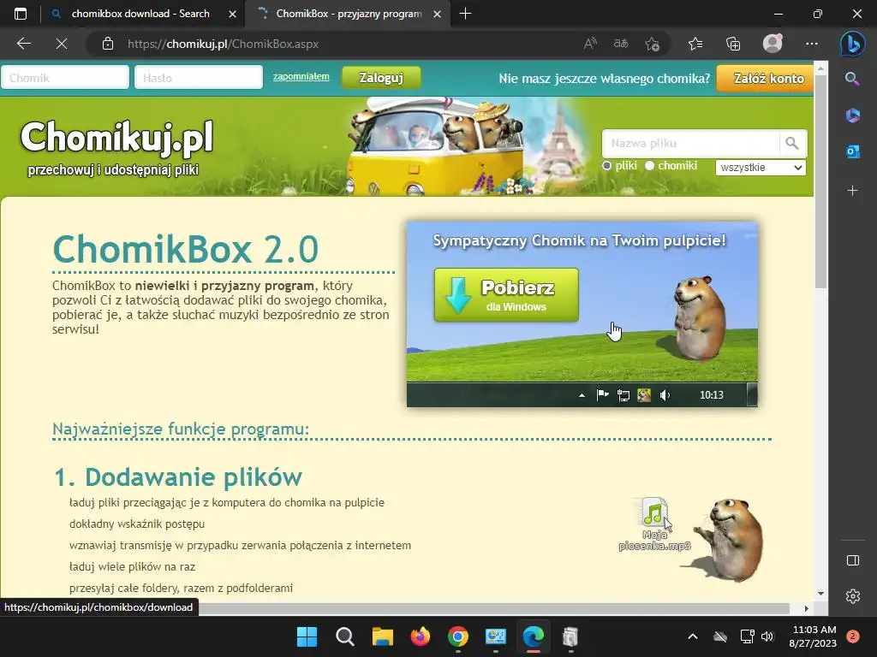Open Microsoft Edge taskbar icon
Image resolution: width=877 pixels, height=657 pixels.
pyautogui.click(x=534, y=636)
